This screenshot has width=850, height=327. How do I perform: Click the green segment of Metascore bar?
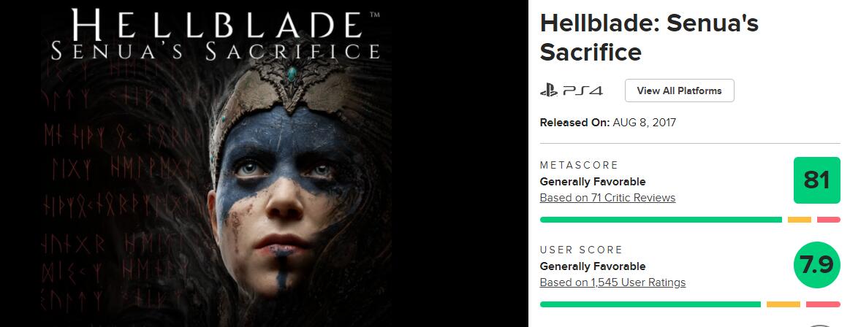[x=660, y=220]
